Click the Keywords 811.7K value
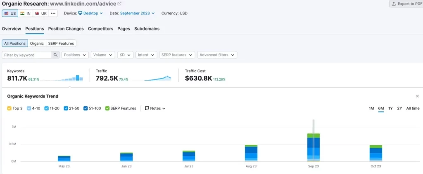Image resolution: width=423 pixels, height=174 pixels. [17, 79]
